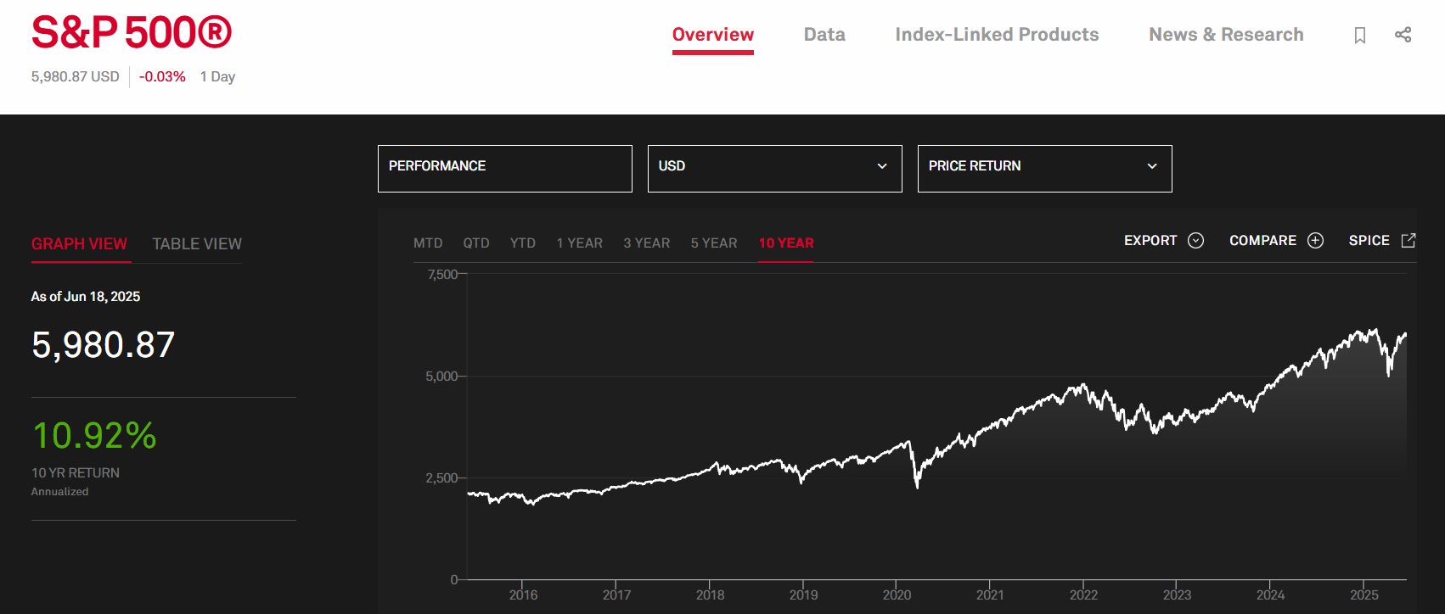The height and width of the screenshot is (614, 1445).
Task: Open the Data tab
Action: tap(824, 35)
